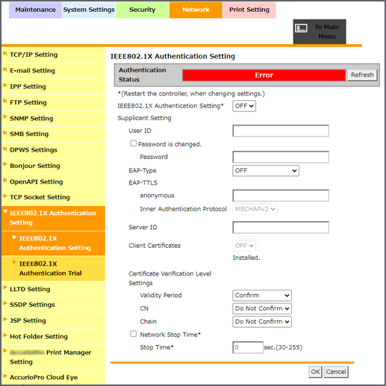This screenshot has height=386, width=386.
Task: Click the 'Installed.' certificate status text
Action: tap(246, 258)
